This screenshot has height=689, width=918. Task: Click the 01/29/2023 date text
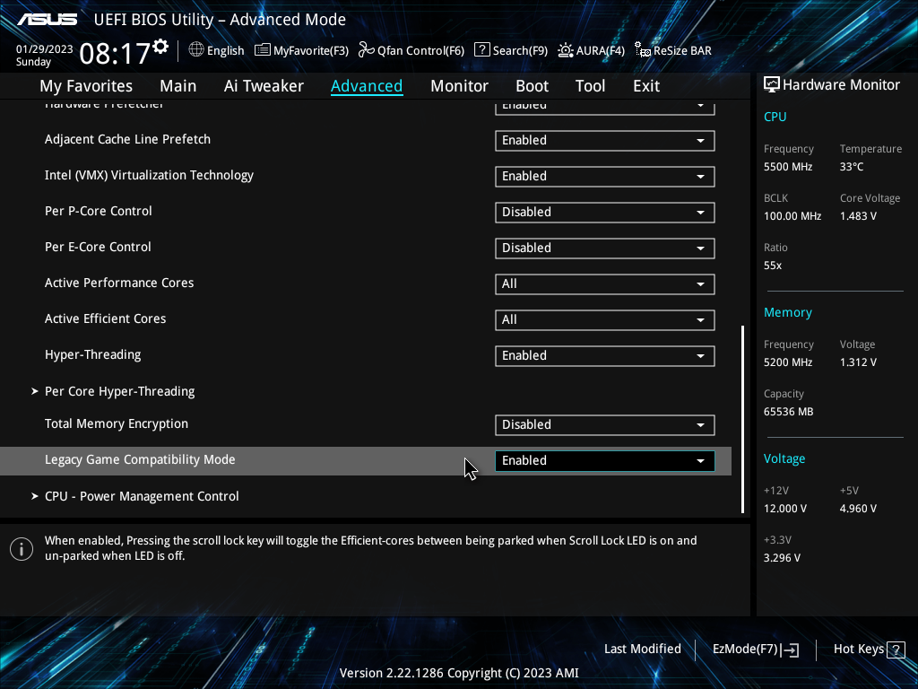coord(45,49)
